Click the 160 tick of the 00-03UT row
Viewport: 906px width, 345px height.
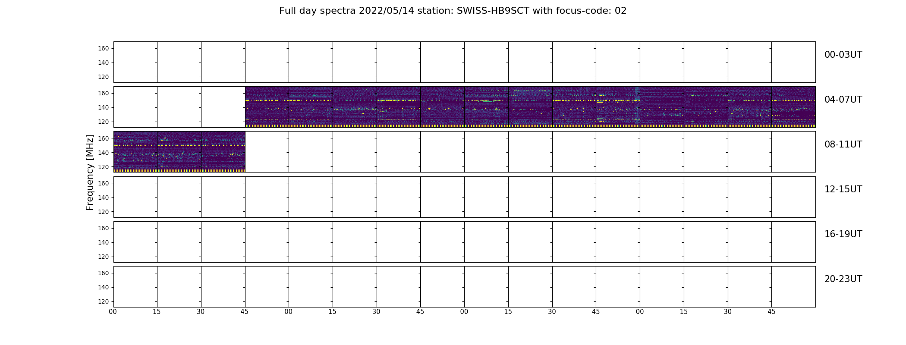[x=104, y=48]
